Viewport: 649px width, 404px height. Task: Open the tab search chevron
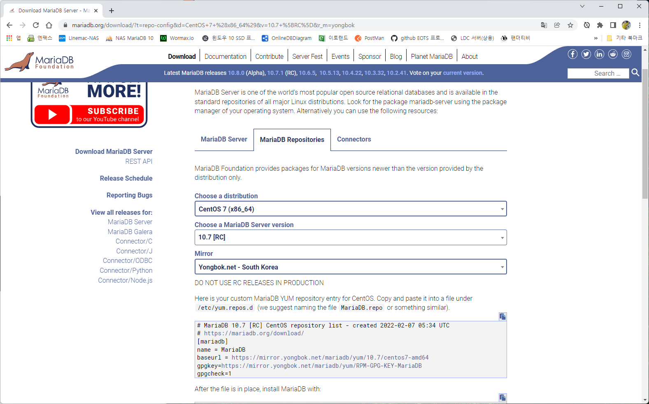pos(582,6)
